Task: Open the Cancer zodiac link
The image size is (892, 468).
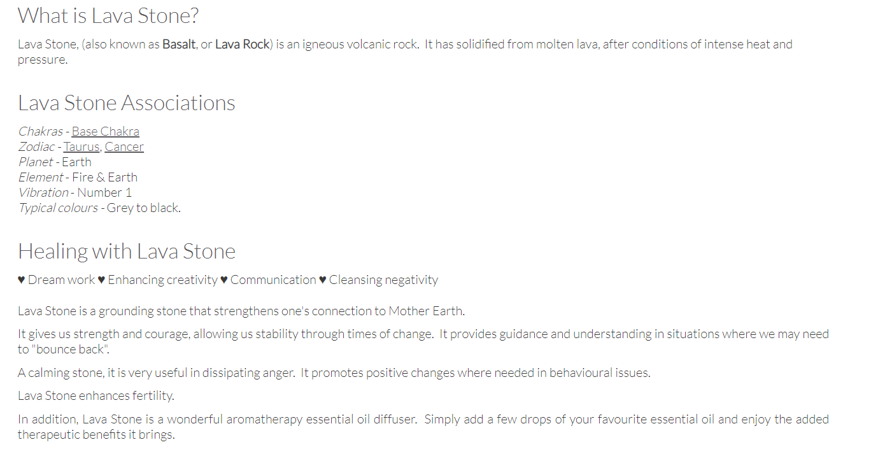Action: pos(124,146)
